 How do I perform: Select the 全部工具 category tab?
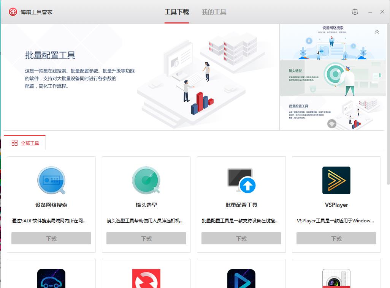click(x=25, y=143)
